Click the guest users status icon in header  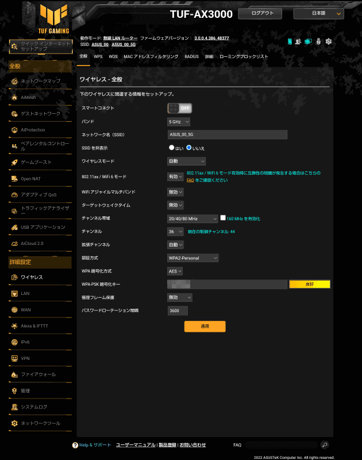(298, 41)
